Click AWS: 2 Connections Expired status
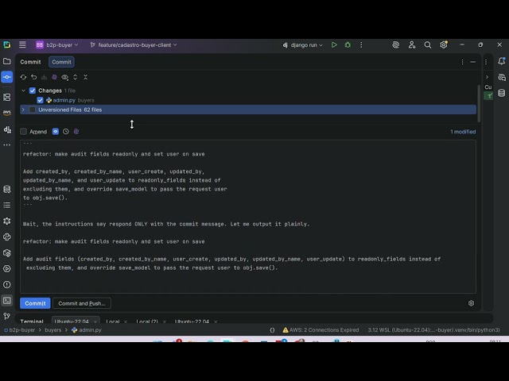Viewport: 509px width, 381px height. (321, 330)
